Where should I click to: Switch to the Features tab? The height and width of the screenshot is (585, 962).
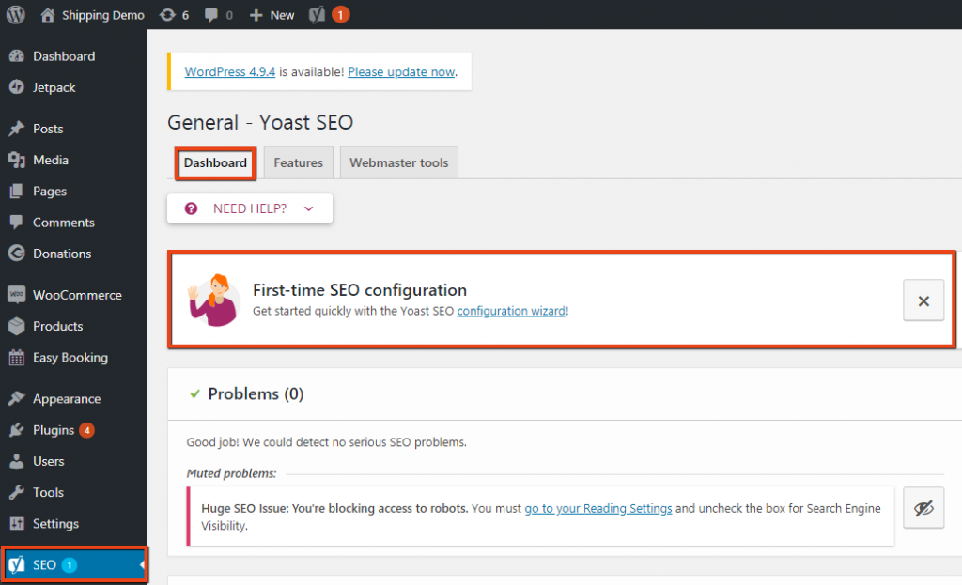pos(298,162)
